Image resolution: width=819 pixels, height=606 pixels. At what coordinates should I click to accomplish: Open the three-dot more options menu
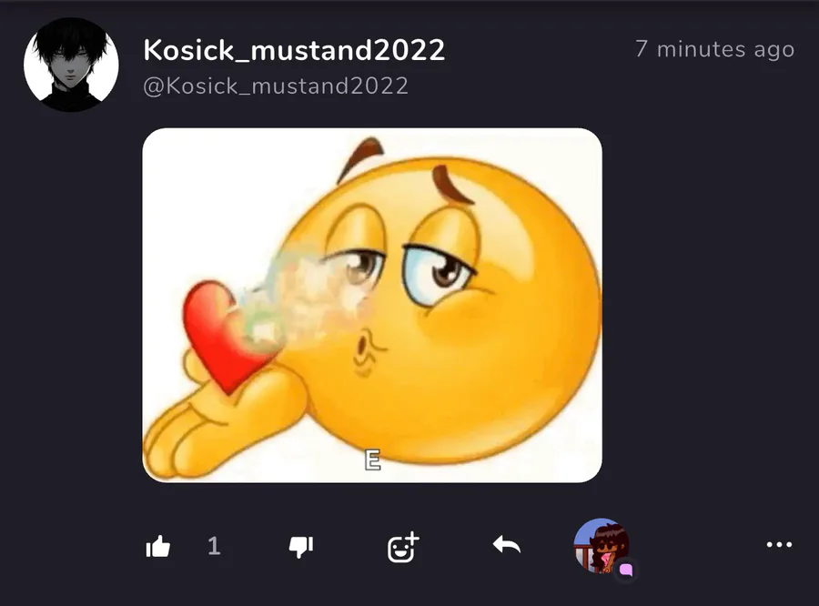779,545
